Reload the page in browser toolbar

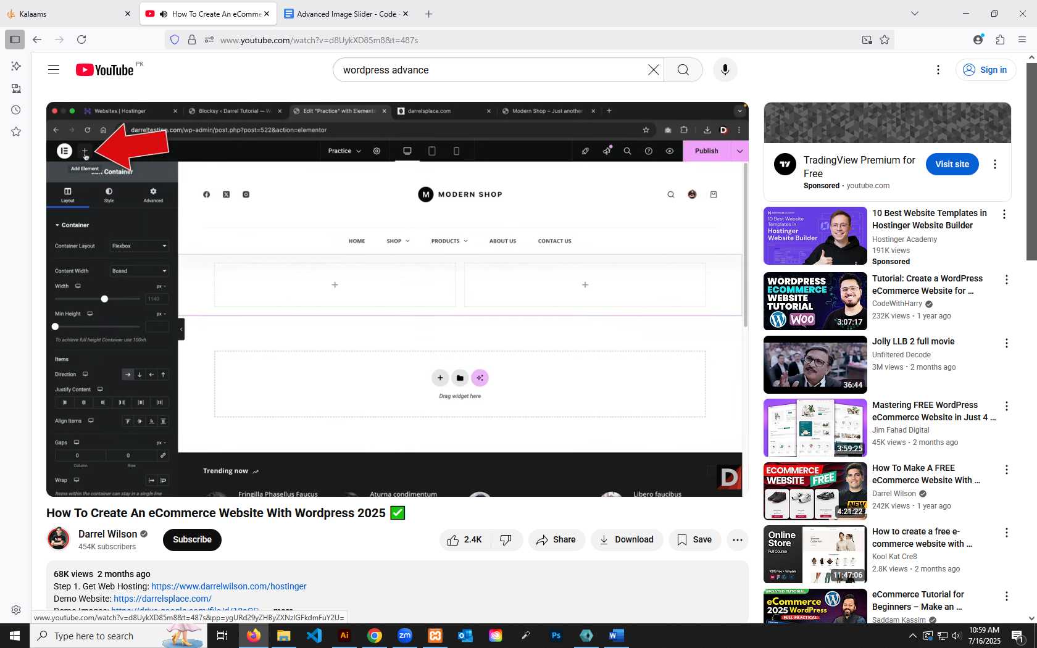pos(81,39)
